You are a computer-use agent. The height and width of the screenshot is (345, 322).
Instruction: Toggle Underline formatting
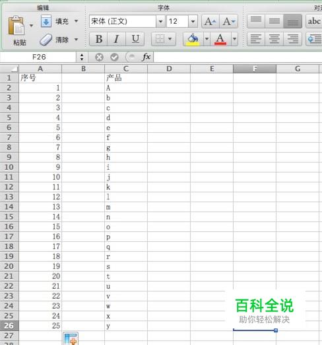[x=135, y=39]
